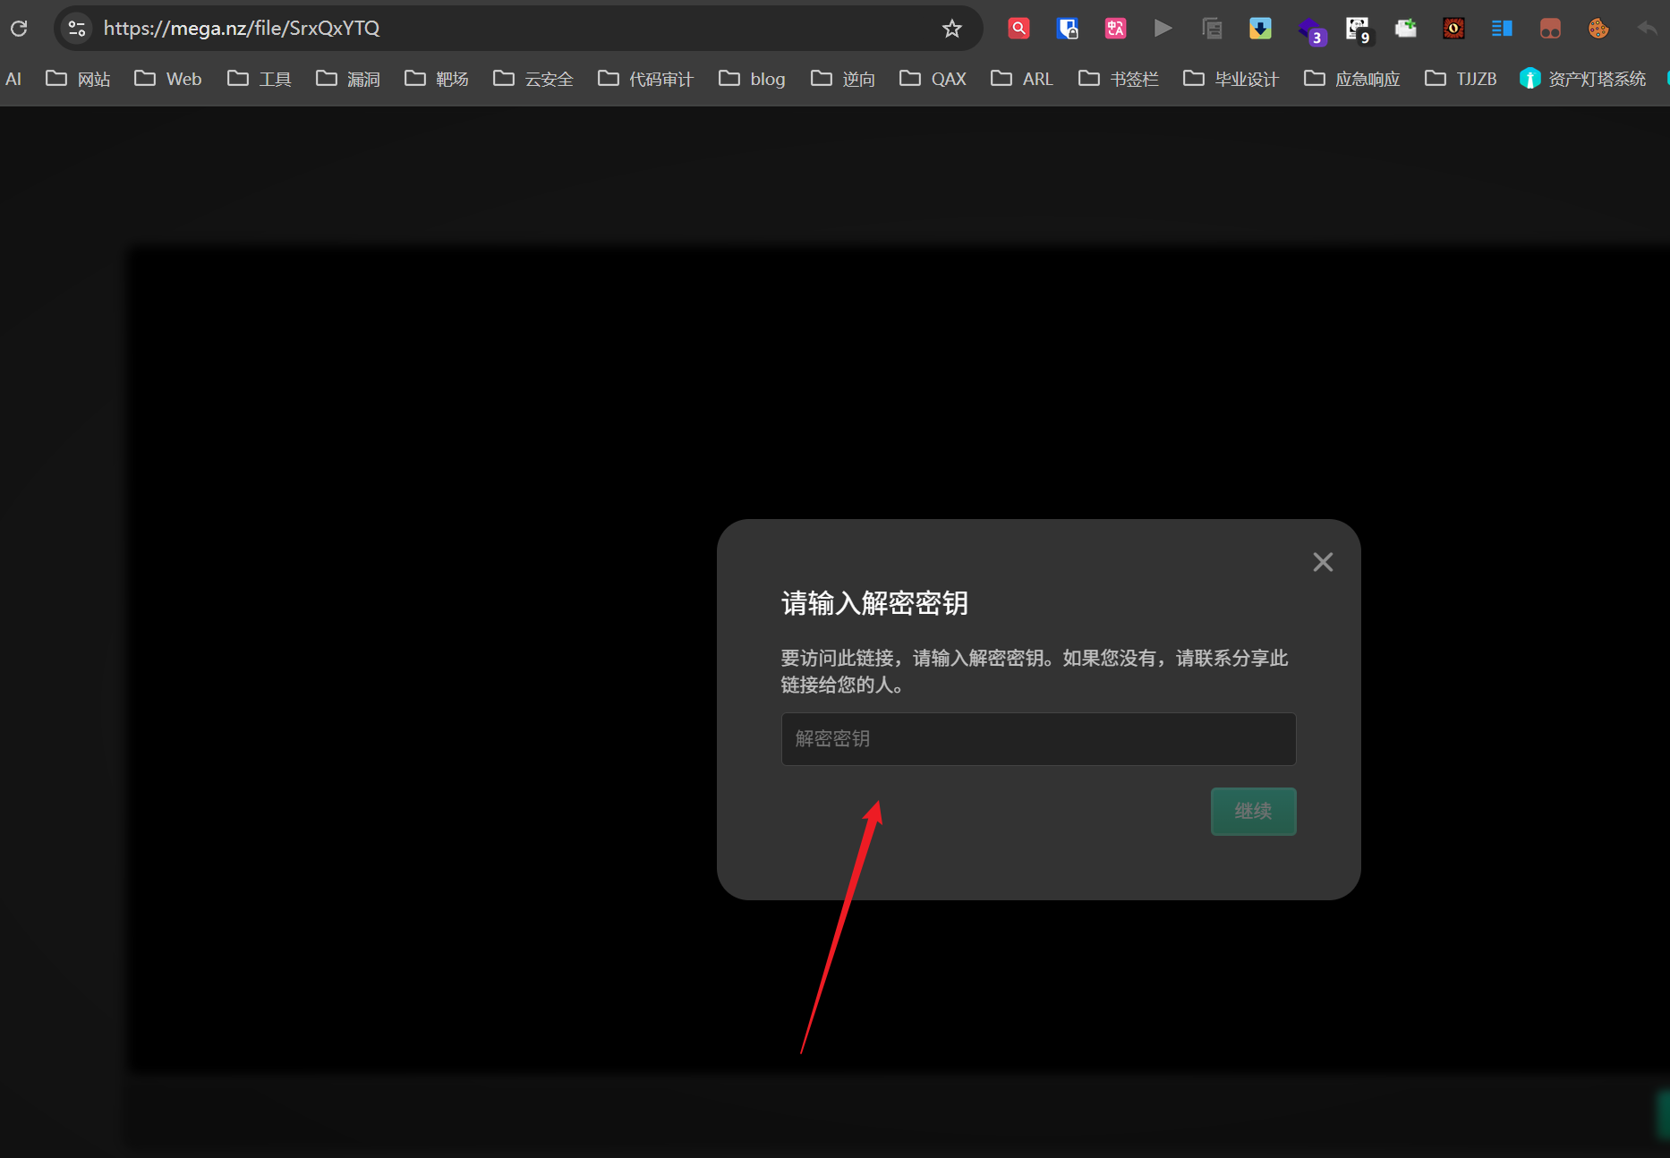Viewport: 1670px width, 1158px height.
Task: Close the decryption key dialog
Action: pos(1323,562)
